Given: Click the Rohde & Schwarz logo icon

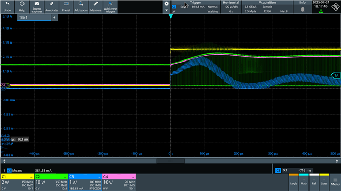Looking at the screenshot, I should (x=335, y=7).
